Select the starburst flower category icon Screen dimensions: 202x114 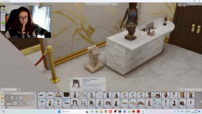pos(20,104)
